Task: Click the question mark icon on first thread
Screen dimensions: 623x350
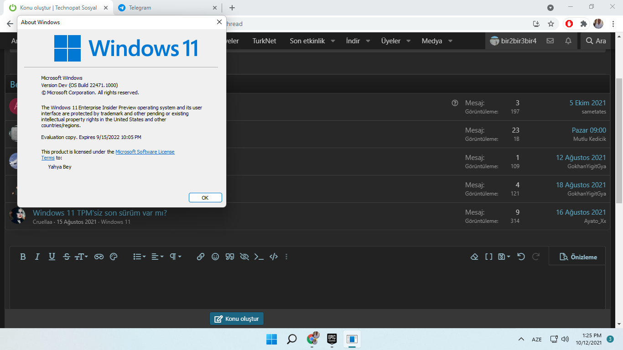Action: pyautogui.click(x=455, y=103)
